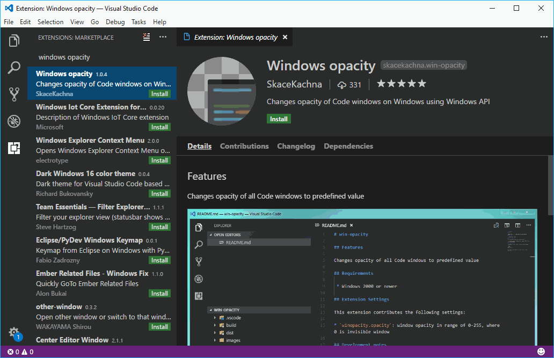Clear the extensions search filter
This screenshot has height=358, width=554.
point(147,37)
